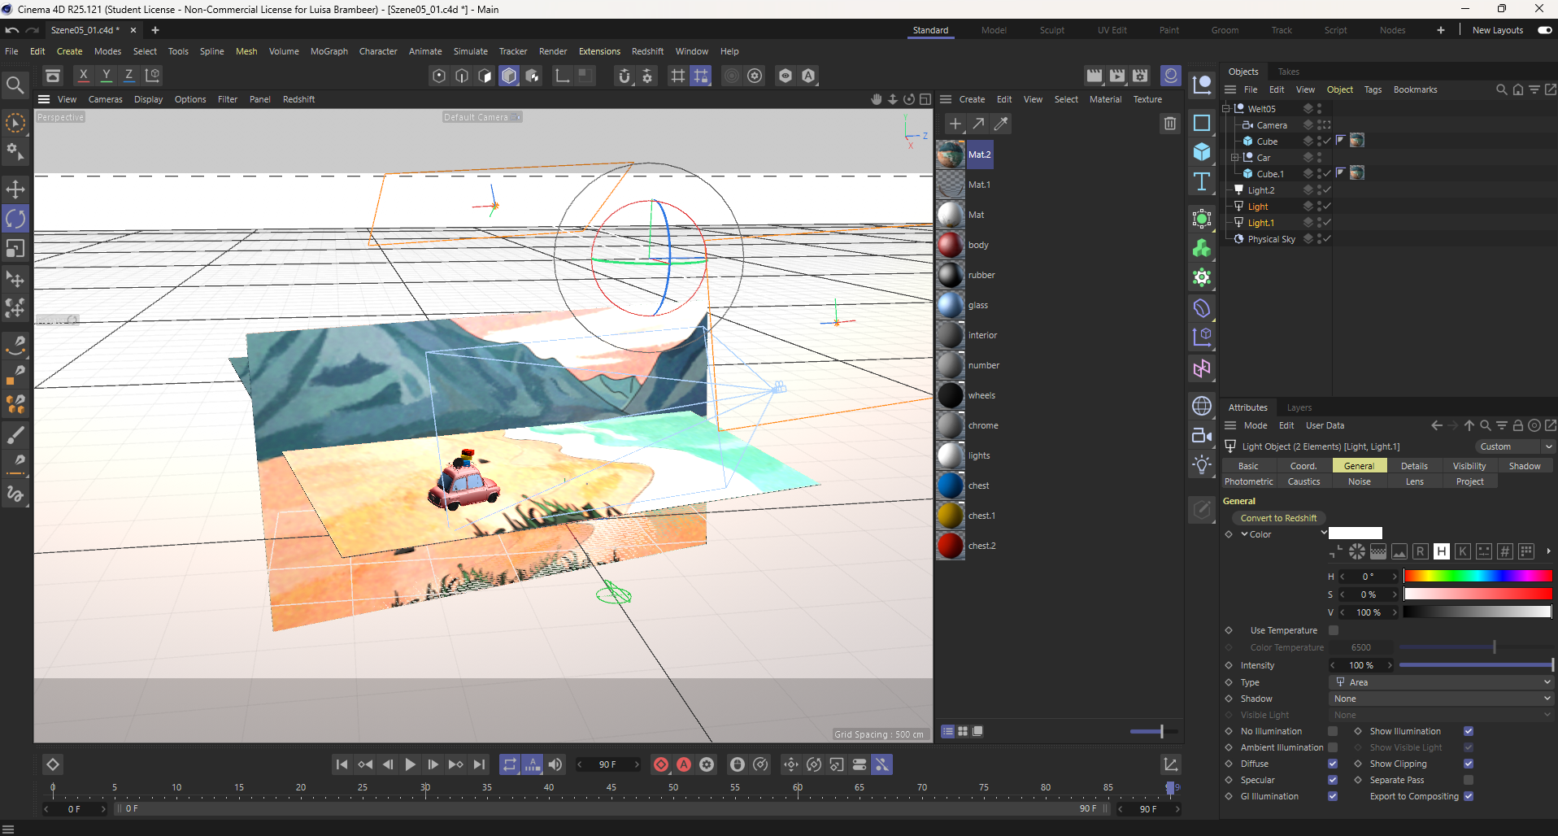Toggle Z axis lock
Viewport: 1558px width, 836px height.
tap(128, 76)
